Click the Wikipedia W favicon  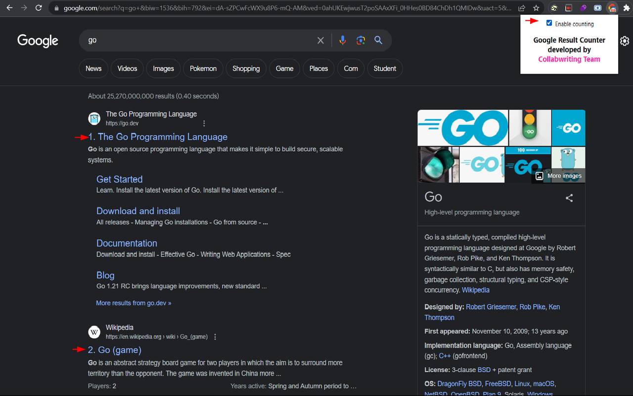point(94,332)
